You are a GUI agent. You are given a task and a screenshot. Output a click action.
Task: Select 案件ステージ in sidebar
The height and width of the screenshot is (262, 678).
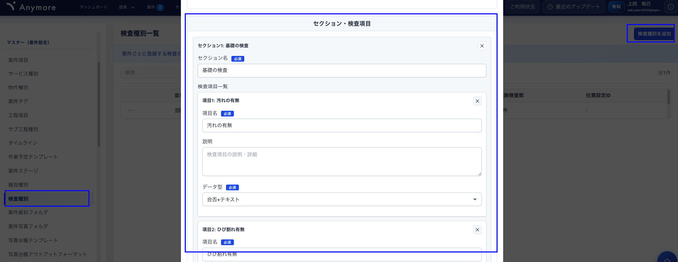pos(23,171)
